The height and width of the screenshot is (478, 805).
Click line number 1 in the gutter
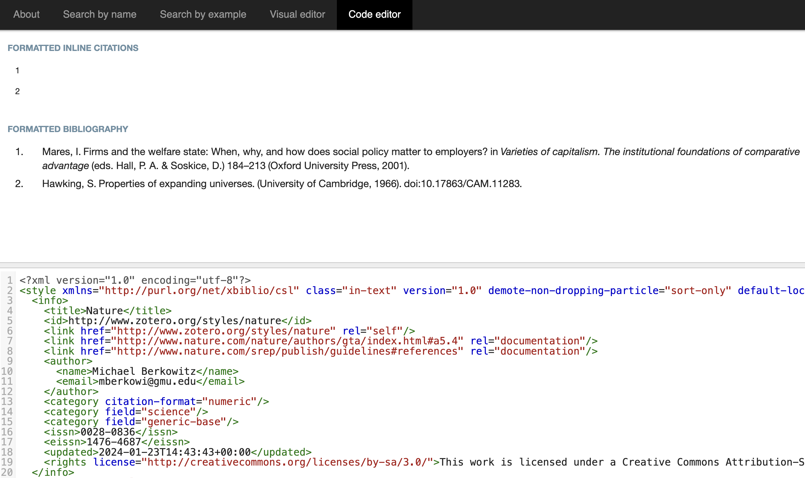click(10, 280)
